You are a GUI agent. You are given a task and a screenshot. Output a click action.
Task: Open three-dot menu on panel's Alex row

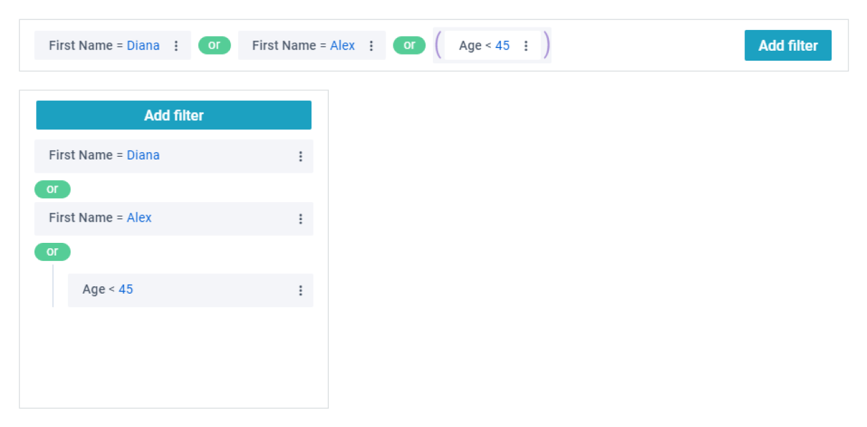[x=300, y=219]
